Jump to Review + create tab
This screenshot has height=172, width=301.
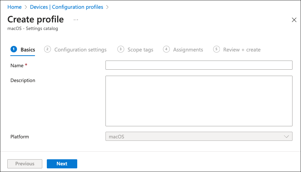click(242, 50)
